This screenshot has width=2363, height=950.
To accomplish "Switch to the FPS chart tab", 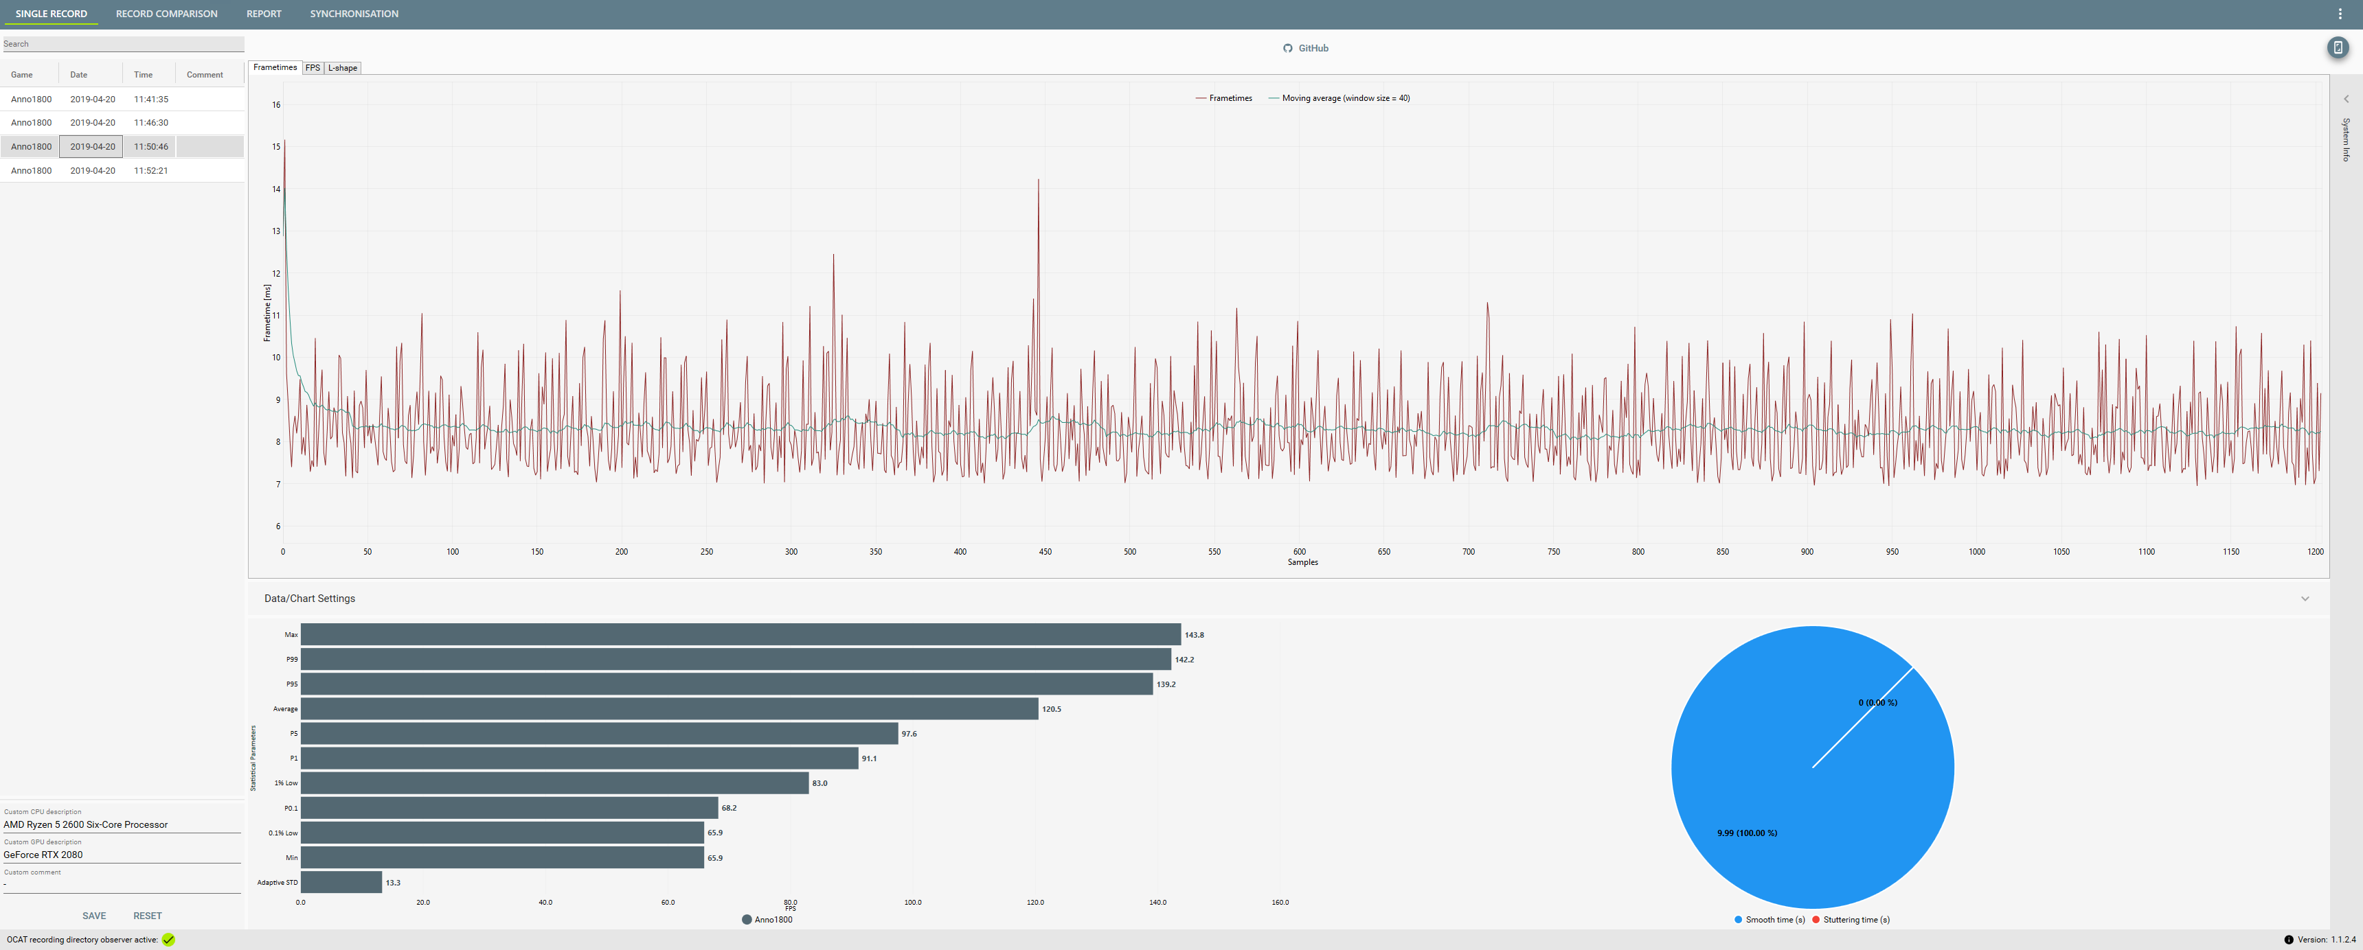I will click(x=313, y=68).
